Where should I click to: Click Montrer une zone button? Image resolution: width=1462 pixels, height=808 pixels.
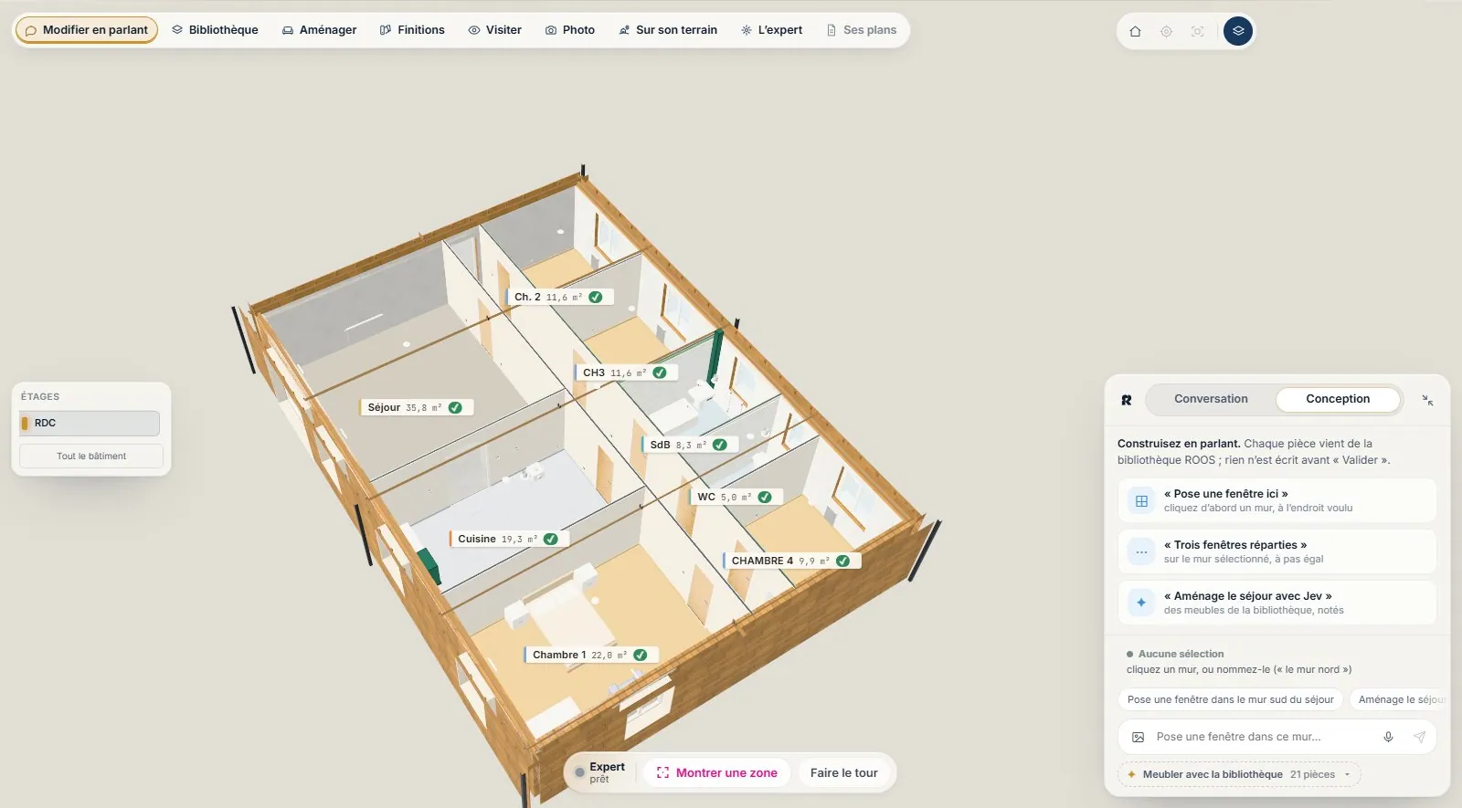pos(717,772)
